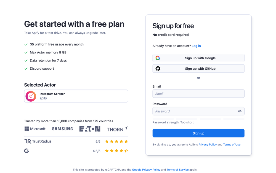The width and height of the screenshot is (276, 173).
Task: Toggle password visibility eye icon
Action: click(240, 111)
